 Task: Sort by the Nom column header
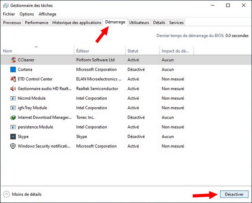tap(37, 50)
